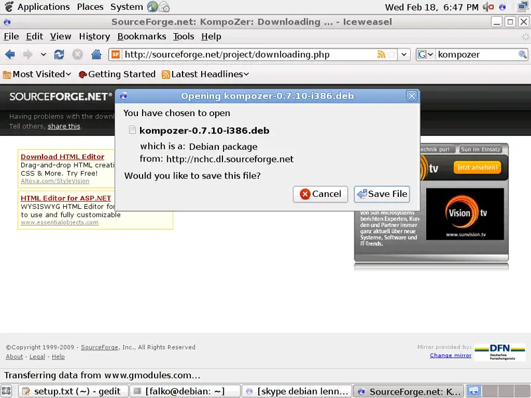Click the clock showing Wed Feb 18, 6:47 PM
Viewport: 531px width, 398px height.
point(432,7)
